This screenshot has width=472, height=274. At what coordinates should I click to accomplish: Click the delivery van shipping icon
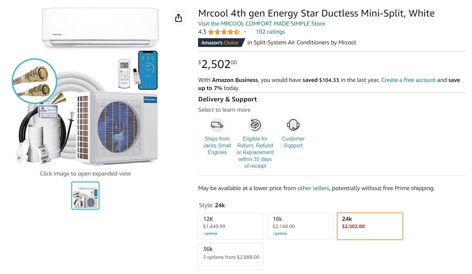217,125
